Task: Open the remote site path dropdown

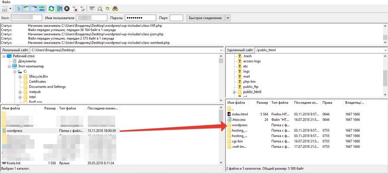Action: click(384, 50)
